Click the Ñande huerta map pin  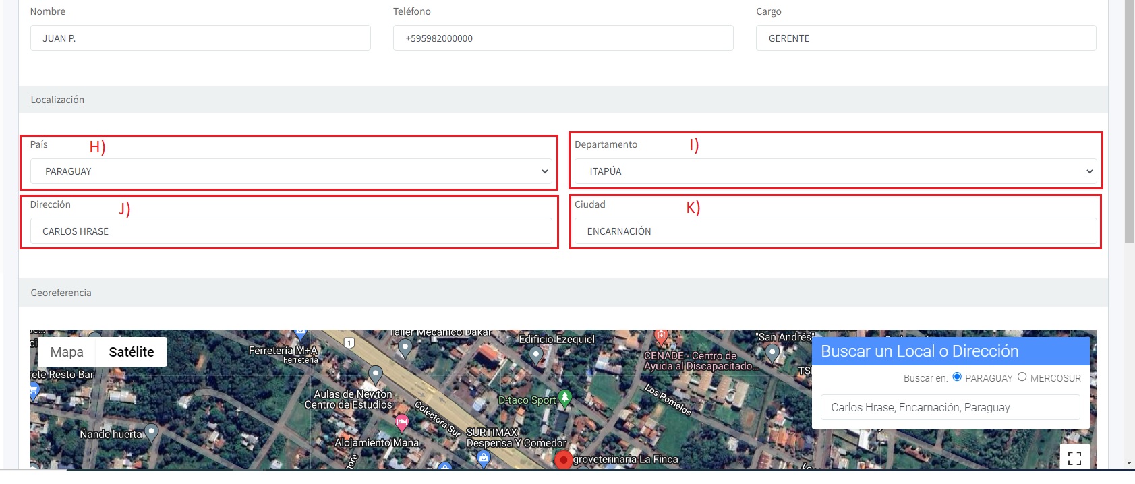coord(152,431)
